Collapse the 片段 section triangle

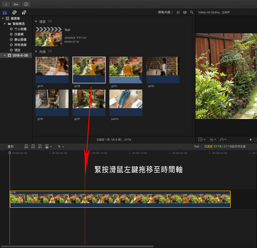coord(36,51)
